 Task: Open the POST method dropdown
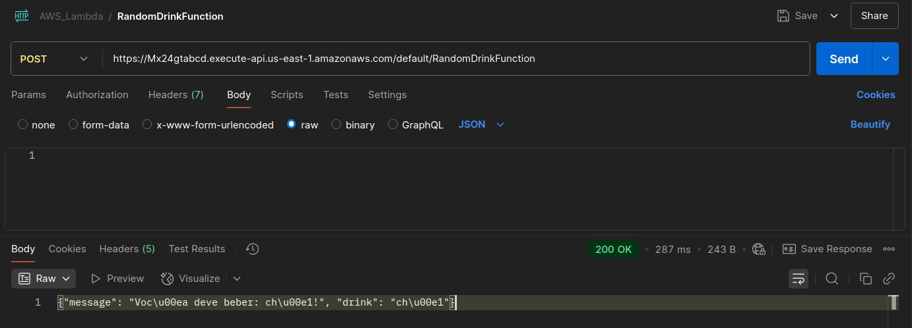point(55,59)
